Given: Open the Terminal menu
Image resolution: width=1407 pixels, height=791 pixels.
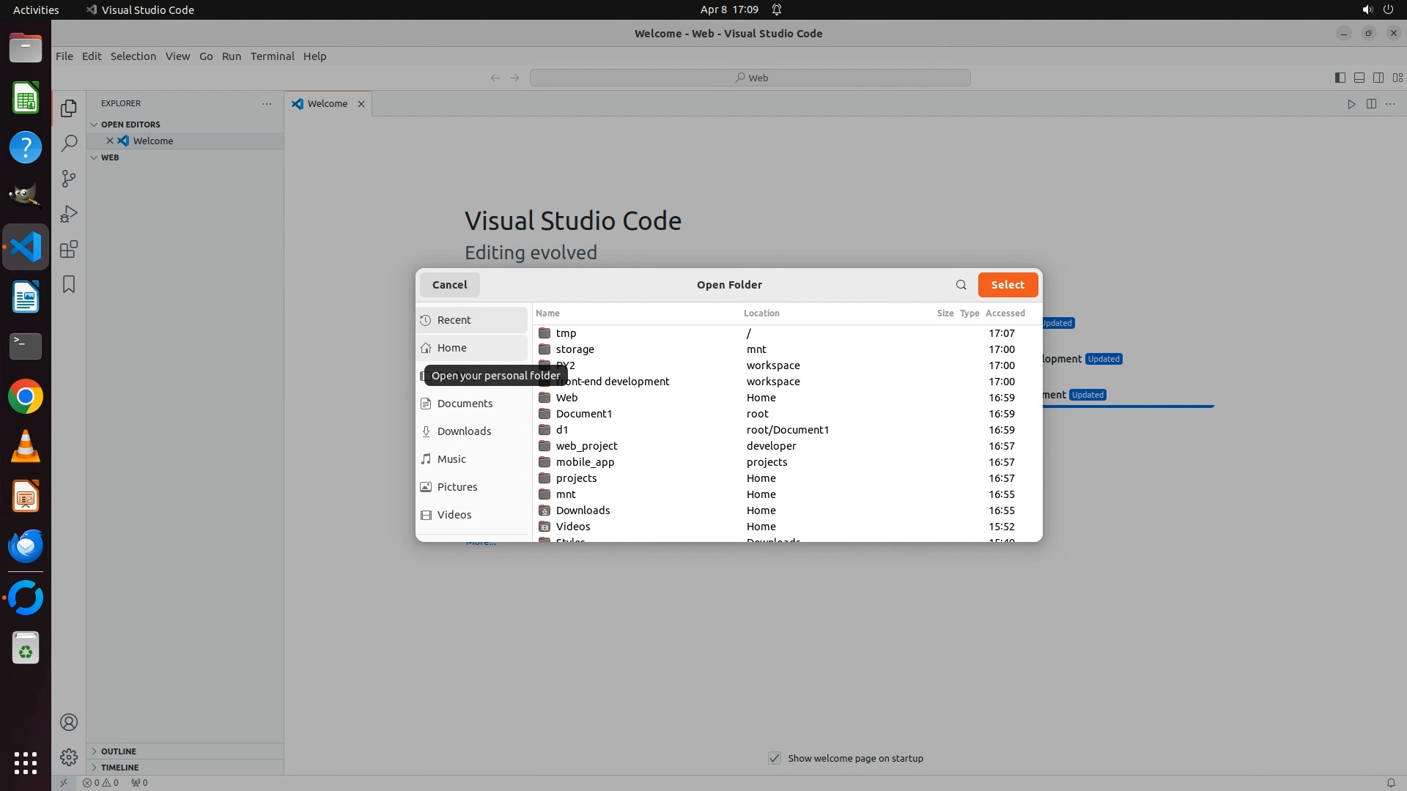Looking at the screenshot, I should coord(272,56).
